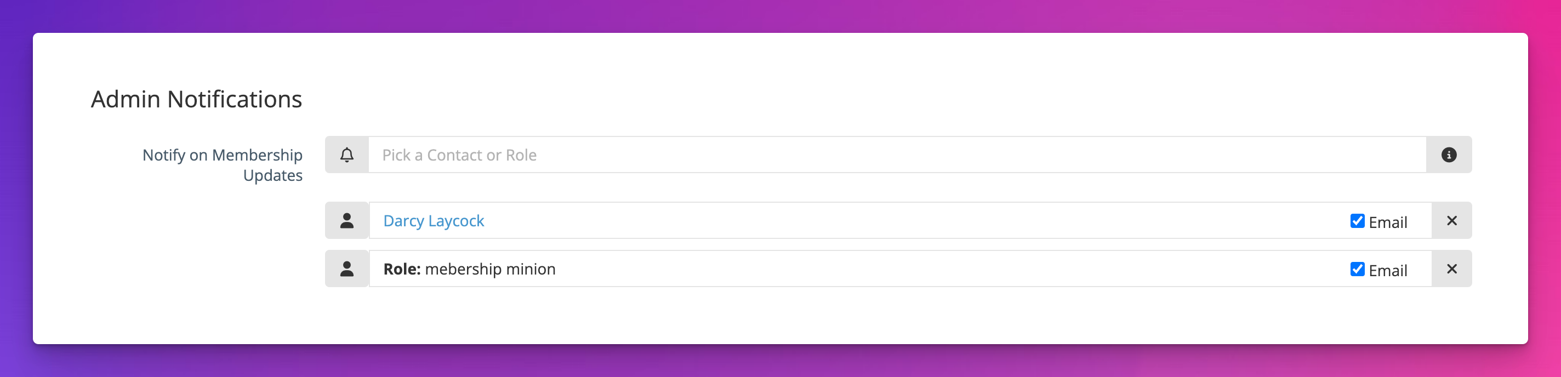The height and width of the screenshot is (377, 1561).
Task: Click the Admin Notifications heading
Action: (196, 99)
